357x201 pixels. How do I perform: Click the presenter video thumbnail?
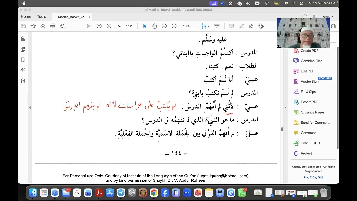(x=303, y=33)
